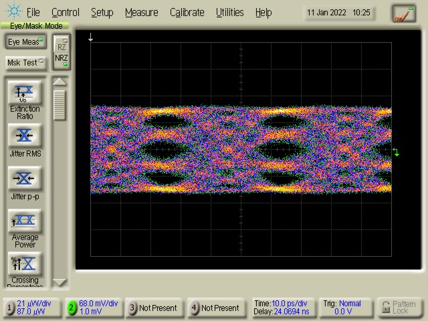Open the Calibrate menu
This screenshot has height=321, width=428.
[187, 12]
